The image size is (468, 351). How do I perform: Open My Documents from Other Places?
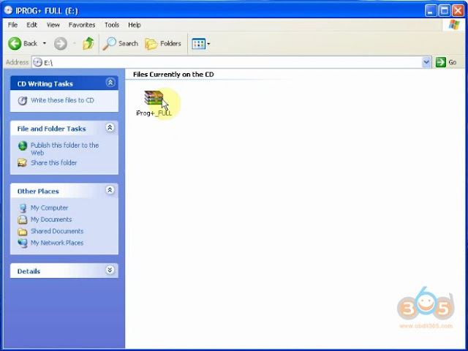coord(51,219)
